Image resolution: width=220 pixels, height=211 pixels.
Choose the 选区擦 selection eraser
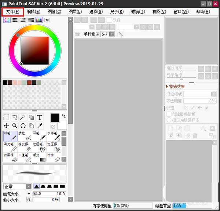tap(54, 147)
